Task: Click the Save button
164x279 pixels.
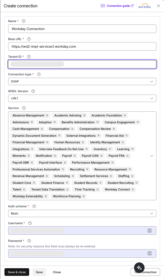Action: click(39, 272)
